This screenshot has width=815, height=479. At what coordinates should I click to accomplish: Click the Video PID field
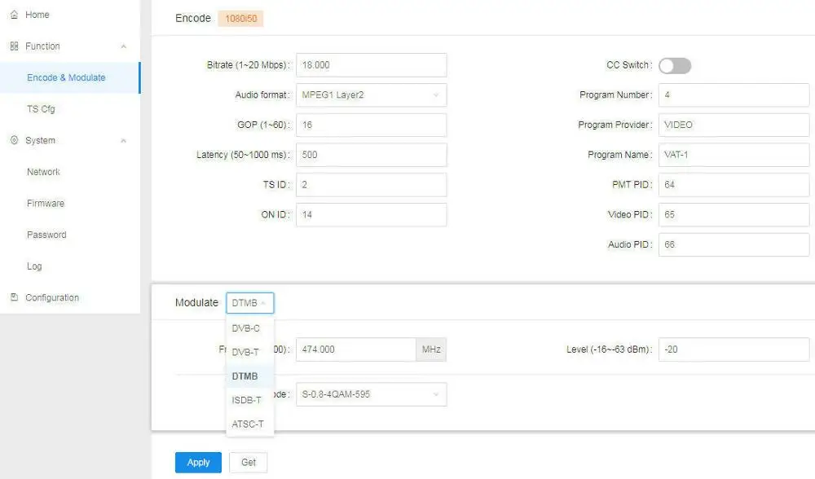pos(734,214)
